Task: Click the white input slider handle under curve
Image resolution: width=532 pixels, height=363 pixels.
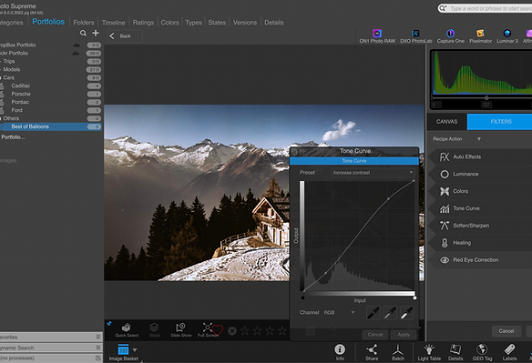Action: 414,297
